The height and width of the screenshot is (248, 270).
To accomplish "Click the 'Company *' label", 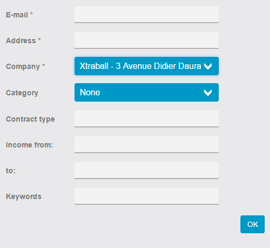I will tap(25, 67).
